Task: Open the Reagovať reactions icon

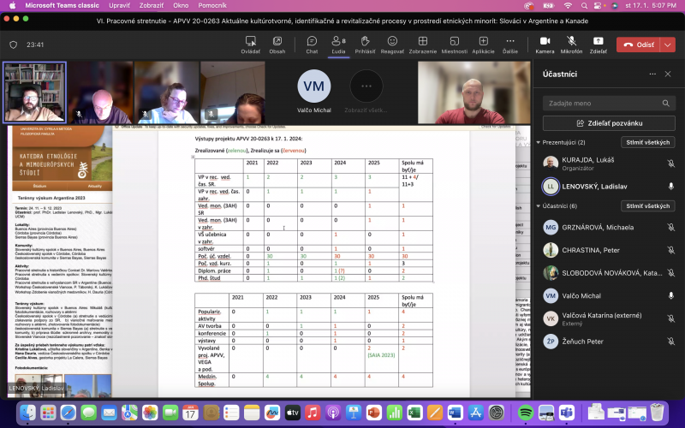Action: coord(392,42)
